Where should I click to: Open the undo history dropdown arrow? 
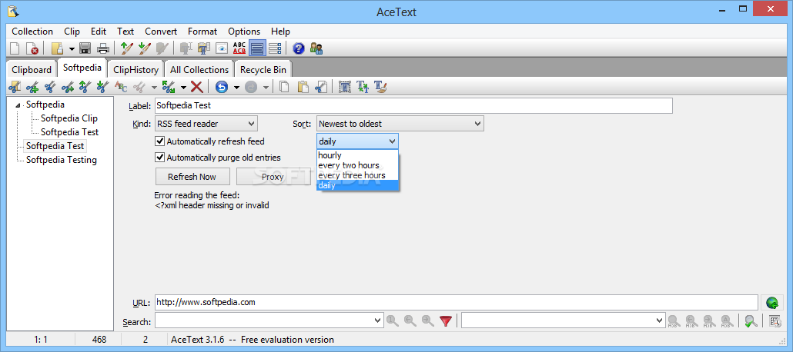[x=236, y=88]
